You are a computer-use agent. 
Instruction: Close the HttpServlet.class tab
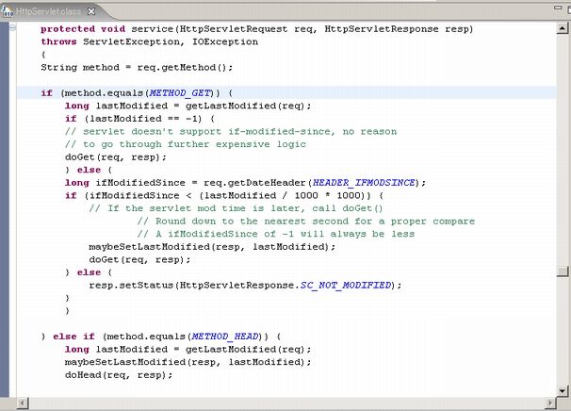pyautogui.click(x=91, y=11)
